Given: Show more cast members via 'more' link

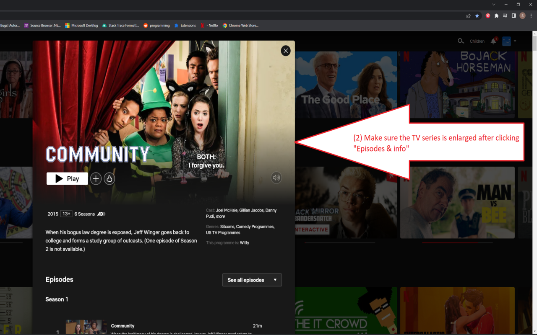Looking at the screenshot, I should pyautogui.click(x=220, y=216).
